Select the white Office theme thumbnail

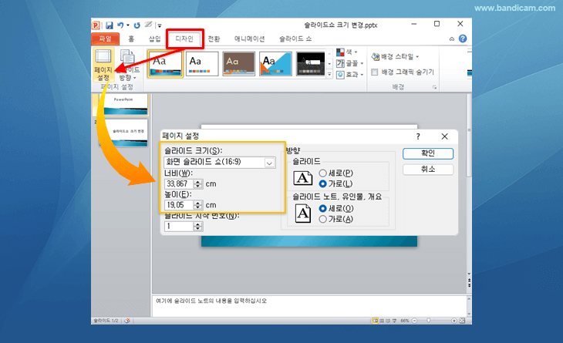[x=202, y=64]
